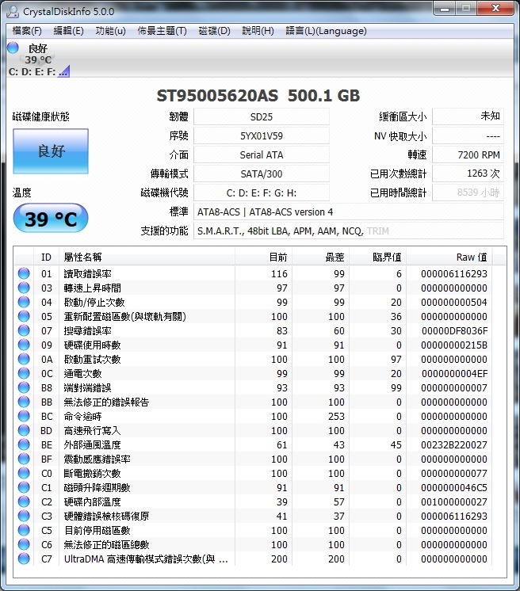Select the disk status orb next to 良好 at top

[13, 48]
